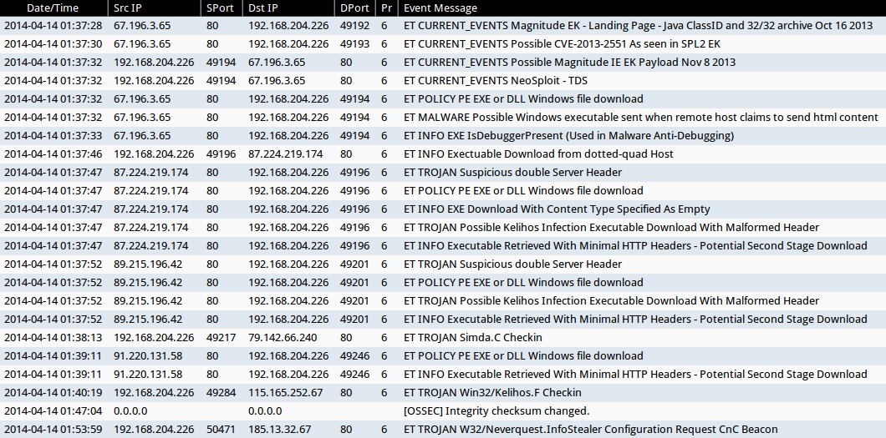Click destination IP 185.13.32.67 cell
This screenshot has height=438, width=886.
(279, 430)
